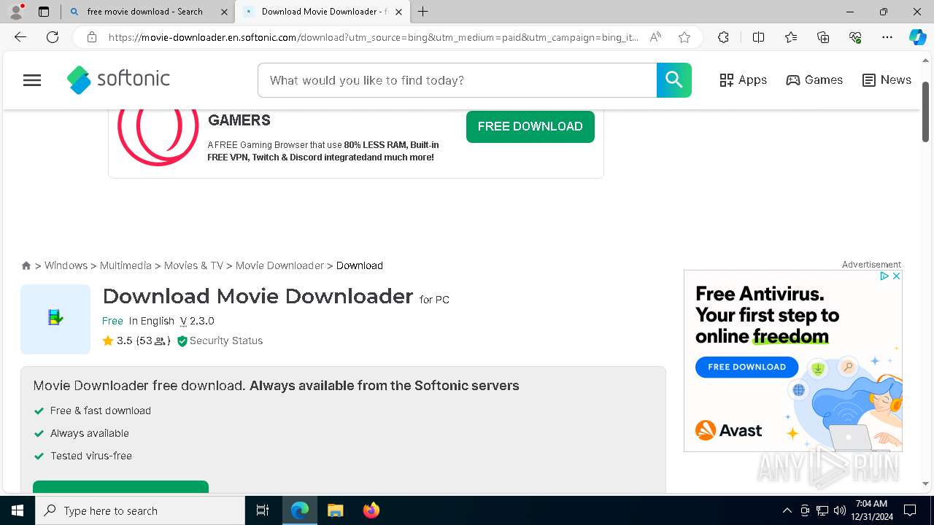Add this page to favorites
The width and height of the screenshot is (934, 525).
pyautogui.click(x=684, y=37)
